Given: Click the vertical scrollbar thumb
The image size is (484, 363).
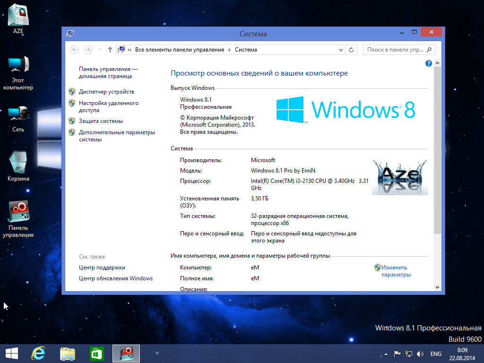Looking at the screenshot, I should coord(437,150).
